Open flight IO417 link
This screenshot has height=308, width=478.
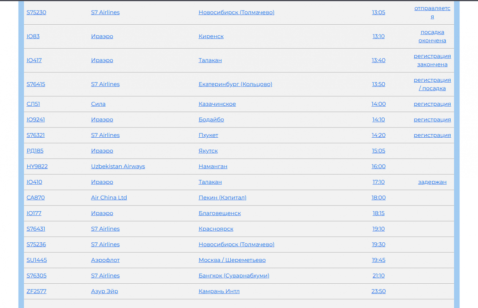pyautogui.click(x=34, y=60)
